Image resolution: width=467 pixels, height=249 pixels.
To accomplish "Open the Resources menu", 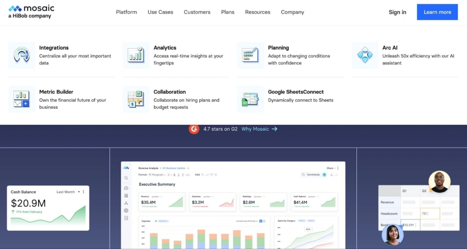I will tap(258, 12).
